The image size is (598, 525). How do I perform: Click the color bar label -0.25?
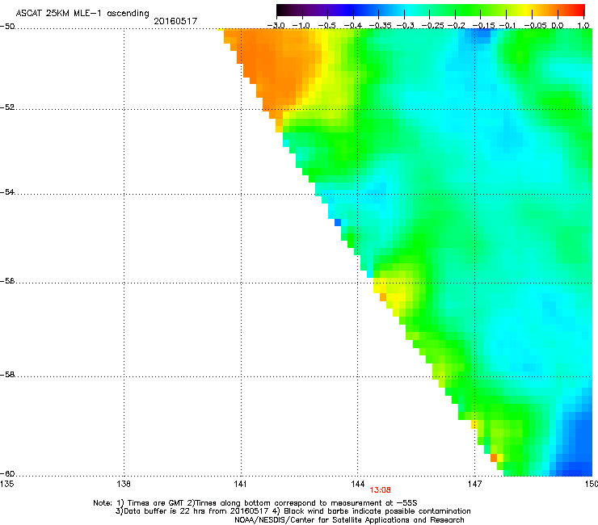coord(433,26)
